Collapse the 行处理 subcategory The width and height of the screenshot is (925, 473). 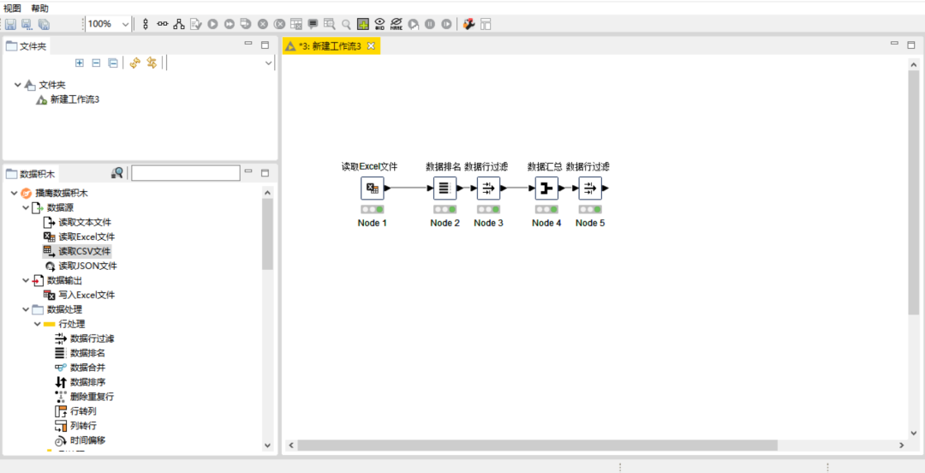coord(37,324)
